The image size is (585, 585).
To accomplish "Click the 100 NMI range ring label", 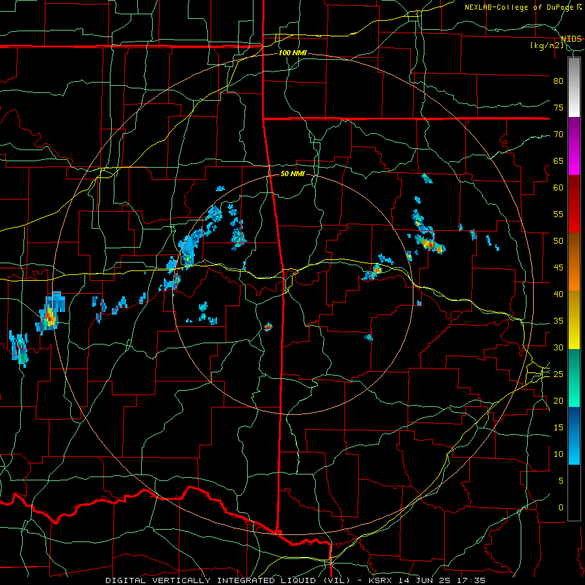I will pyautogui.click(x=292, y=53).
